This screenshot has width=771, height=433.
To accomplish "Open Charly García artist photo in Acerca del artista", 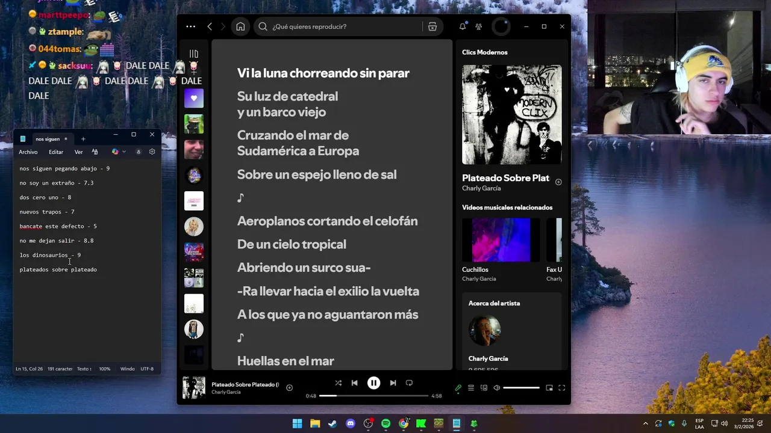I will coord(485,330).
